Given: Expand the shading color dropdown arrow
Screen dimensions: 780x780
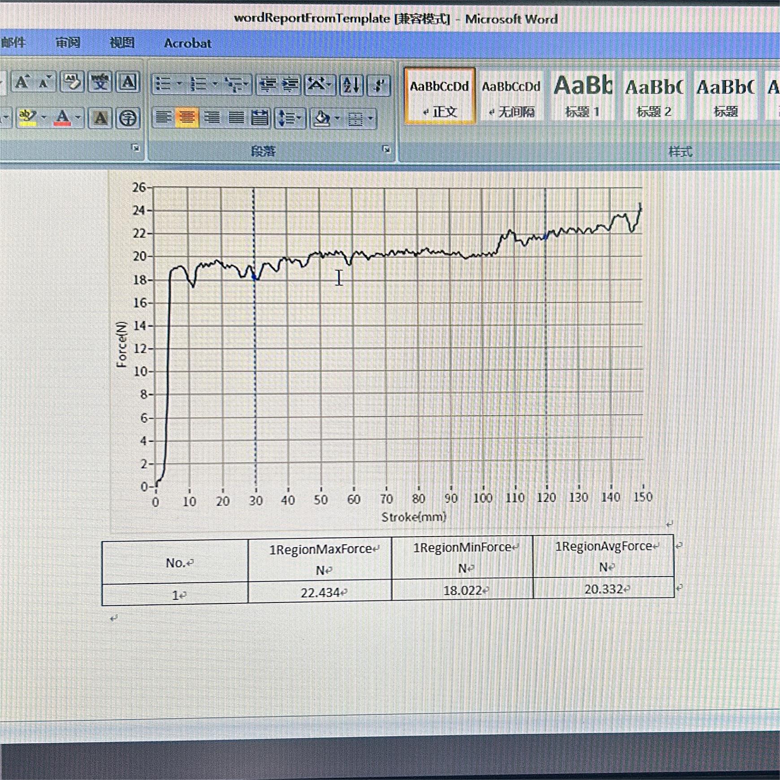Looking at the screenshot, I should tap(338, 119).
